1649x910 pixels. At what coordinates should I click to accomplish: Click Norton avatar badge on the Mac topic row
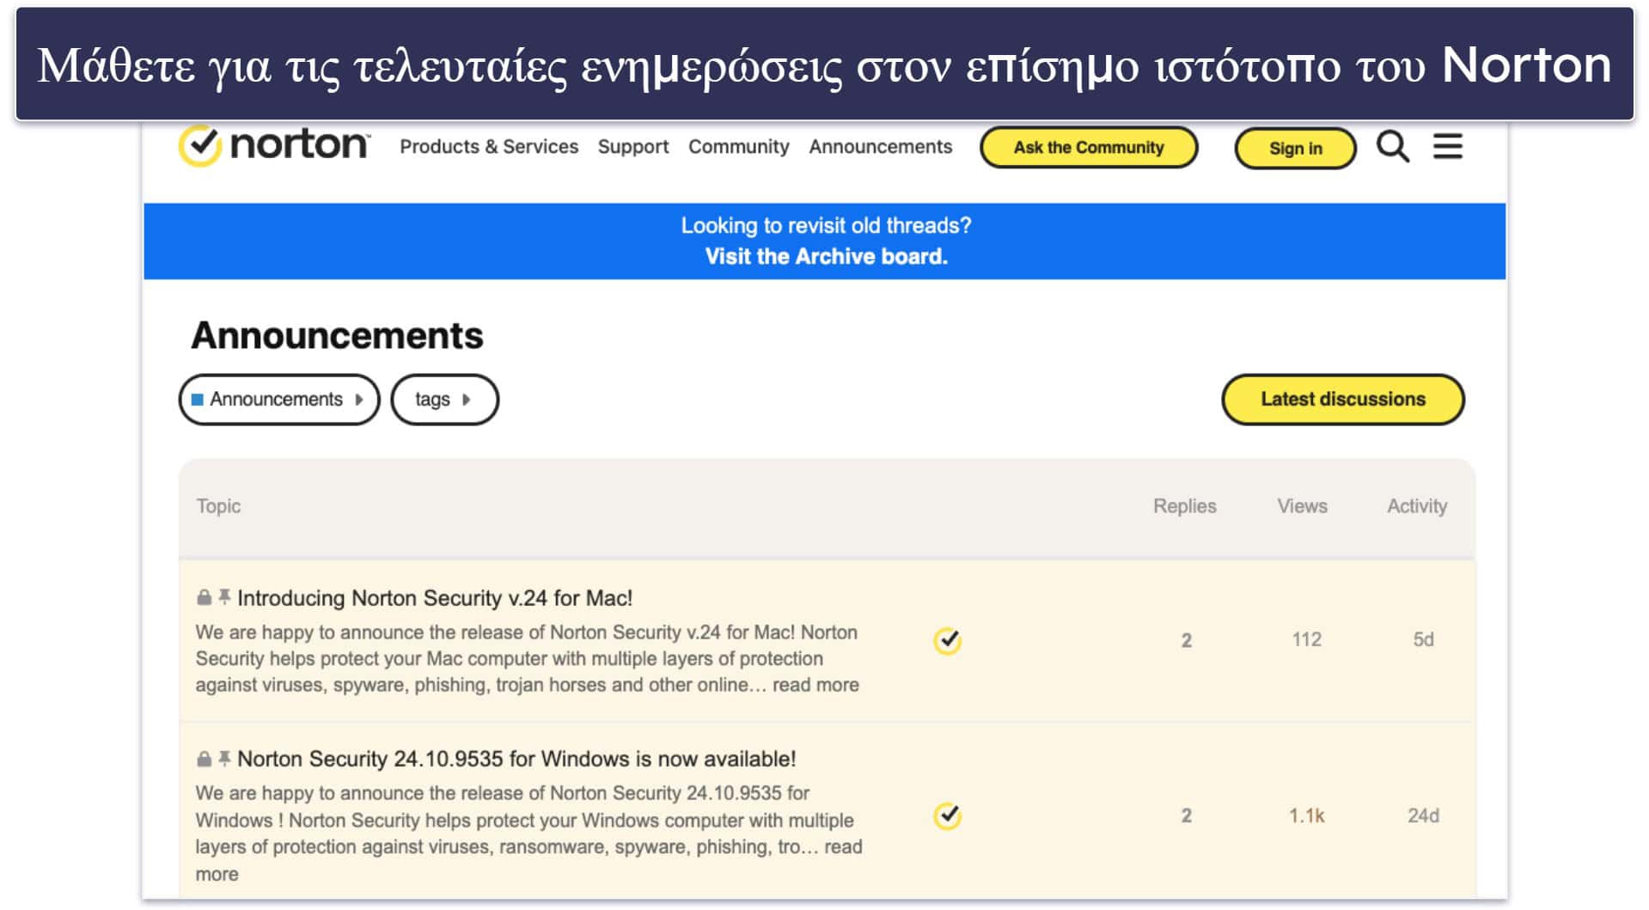(x=947, y=640)
